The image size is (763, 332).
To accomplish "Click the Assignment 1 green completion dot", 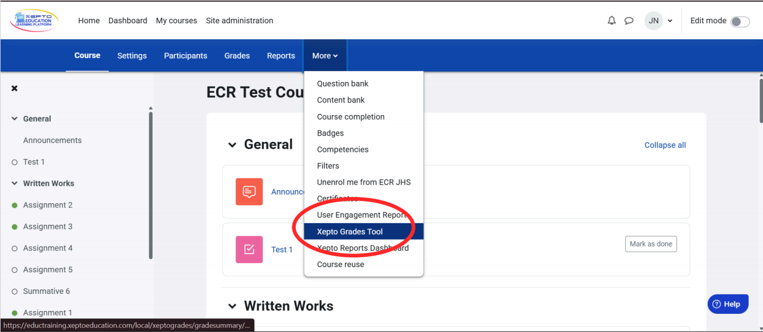I will pos(15,313).
